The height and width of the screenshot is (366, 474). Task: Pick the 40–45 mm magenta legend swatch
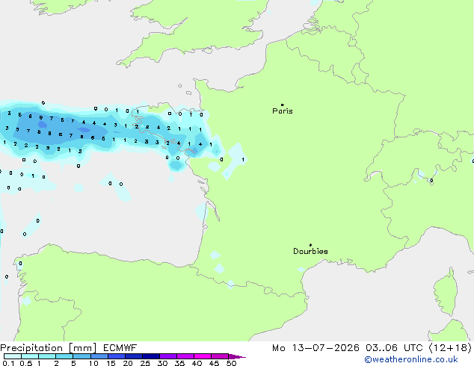coord(203,356)
